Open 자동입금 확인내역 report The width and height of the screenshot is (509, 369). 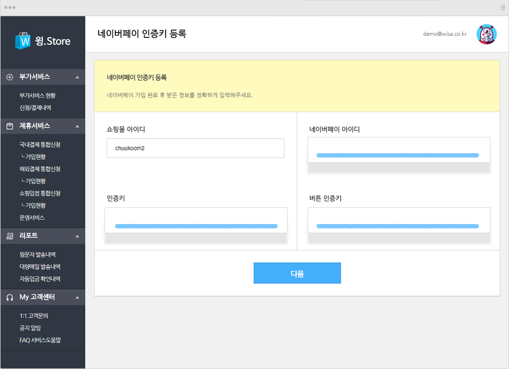pyautogui.click(x=40, y=279)
